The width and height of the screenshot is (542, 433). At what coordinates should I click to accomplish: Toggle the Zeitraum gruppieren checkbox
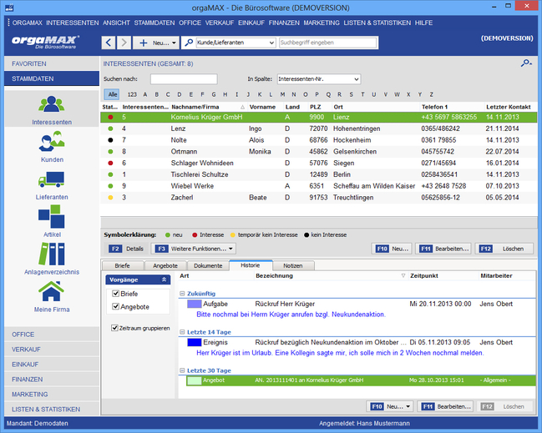(x=114, y=328)
